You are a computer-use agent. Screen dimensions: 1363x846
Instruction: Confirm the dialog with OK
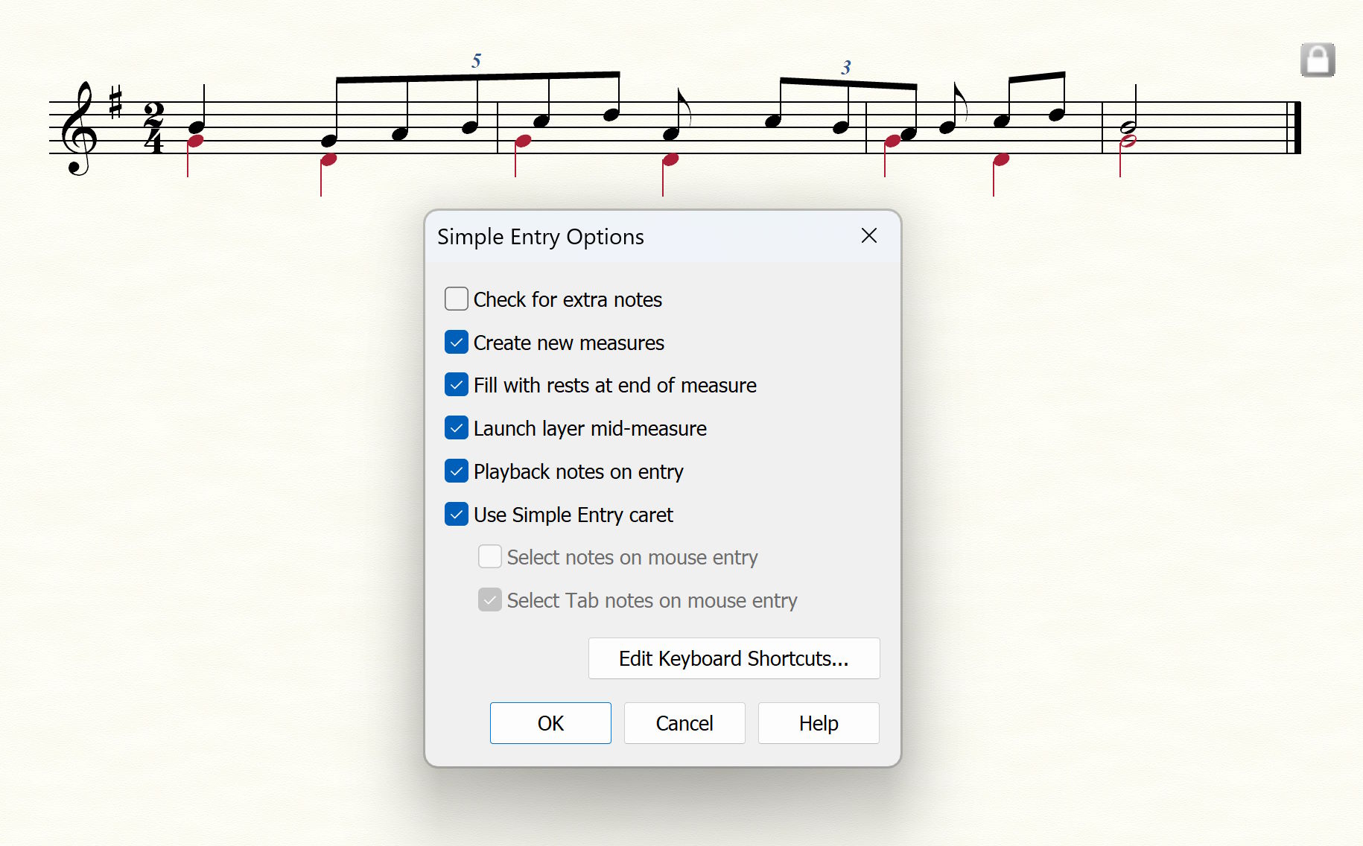point(550,723)
